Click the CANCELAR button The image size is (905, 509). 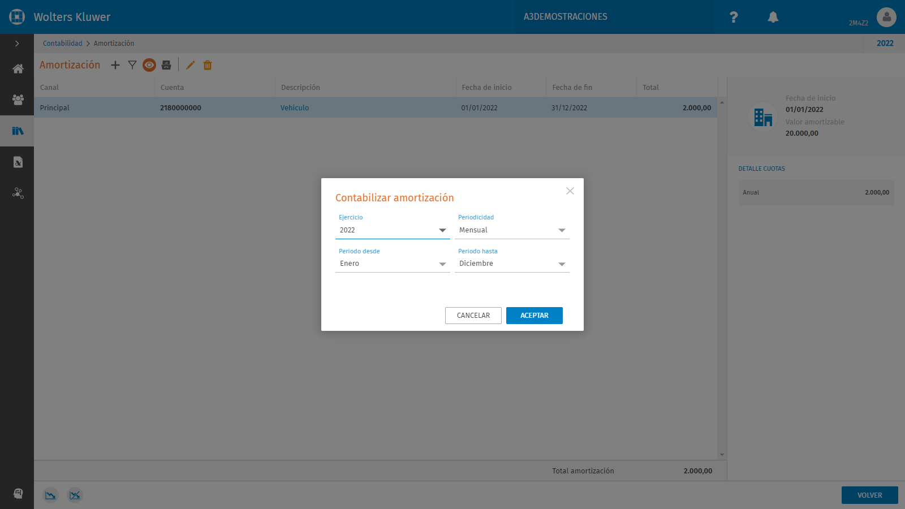tap(473, 316)
